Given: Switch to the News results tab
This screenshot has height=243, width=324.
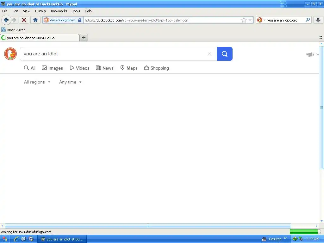Looking at the screenshot, I should (104, 68).
